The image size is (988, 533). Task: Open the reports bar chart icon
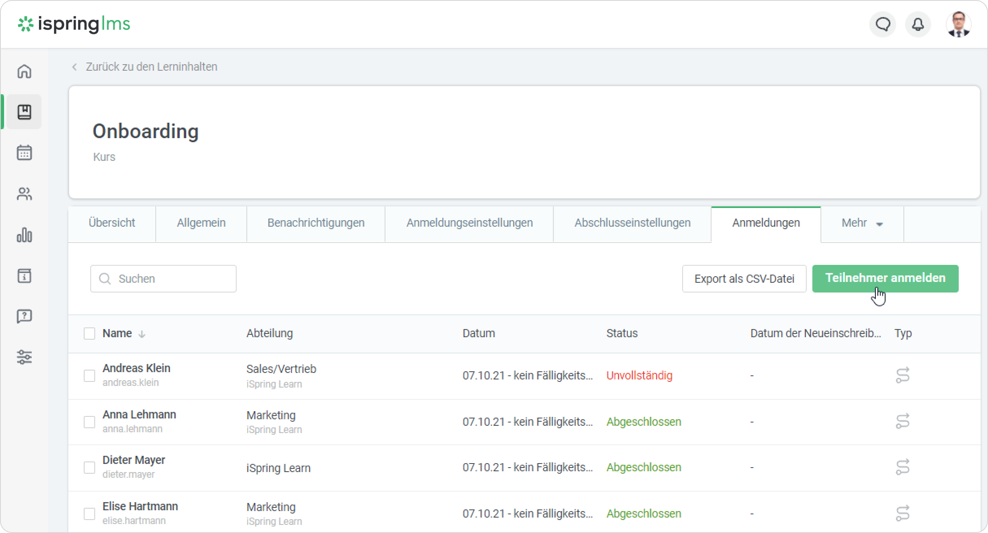[24, 235]
